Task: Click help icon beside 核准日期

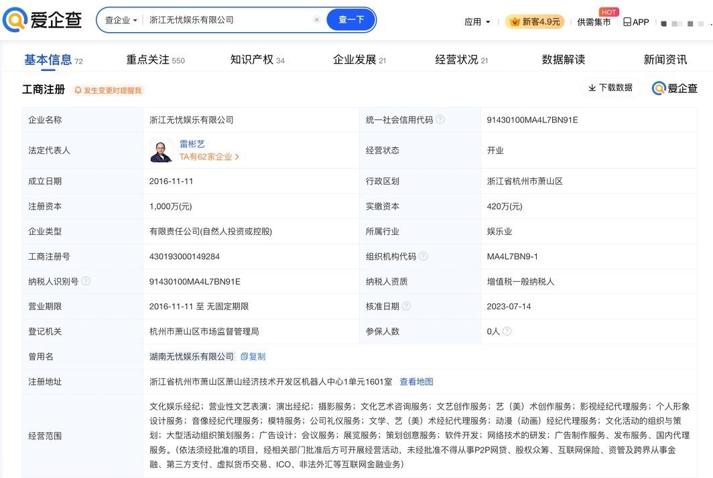Action: [407, 307]
